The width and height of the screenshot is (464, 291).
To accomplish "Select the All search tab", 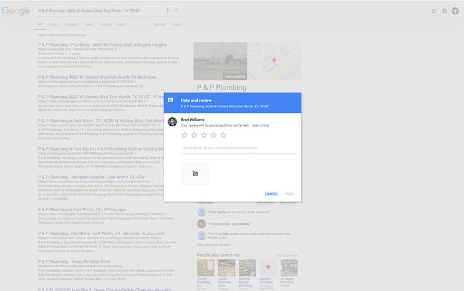I will 40,24.
